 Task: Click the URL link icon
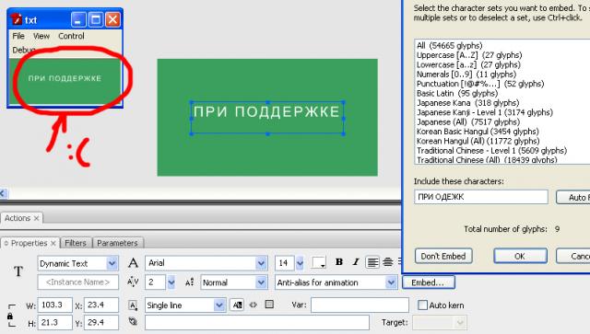click(133, 321)
